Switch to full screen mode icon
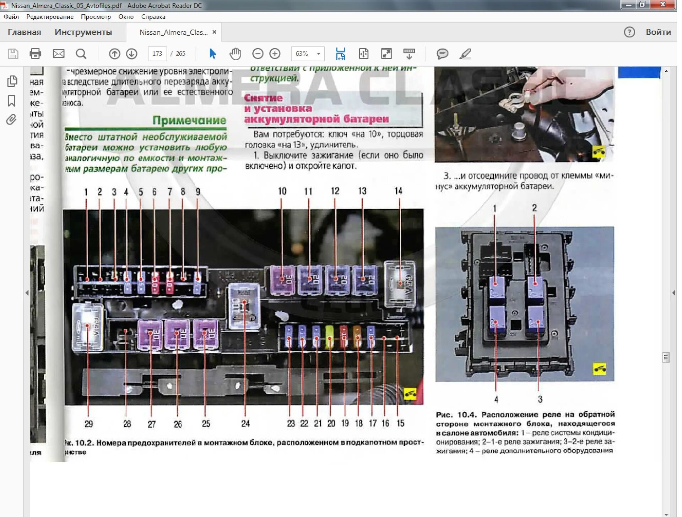Screen dimensions: 682x517 tap(386, 54)
